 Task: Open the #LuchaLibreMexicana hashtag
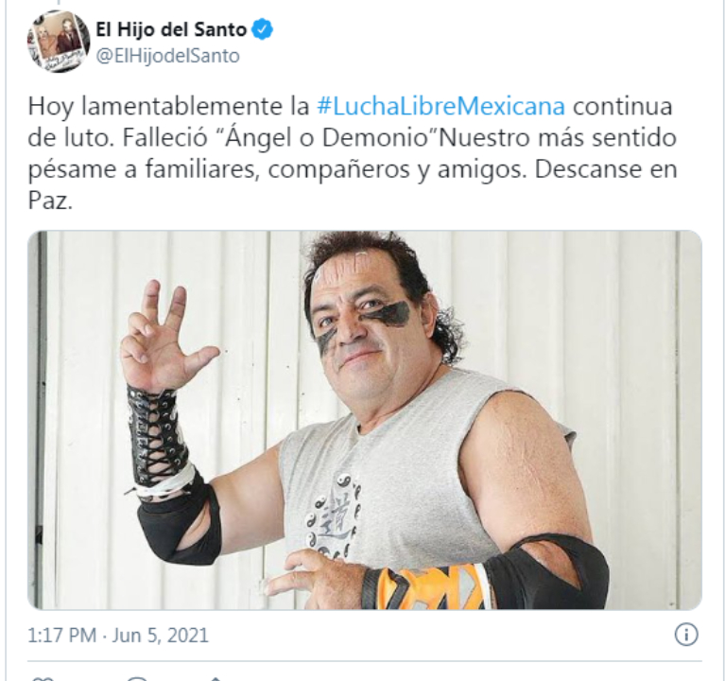(440, 106)
